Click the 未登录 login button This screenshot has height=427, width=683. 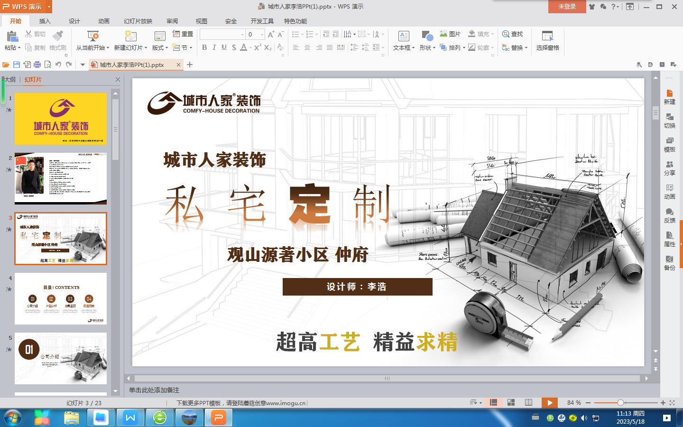(567, 7)
